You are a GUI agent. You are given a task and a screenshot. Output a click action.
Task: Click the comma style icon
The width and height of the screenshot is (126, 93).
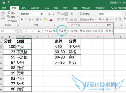tap(111, 19)
